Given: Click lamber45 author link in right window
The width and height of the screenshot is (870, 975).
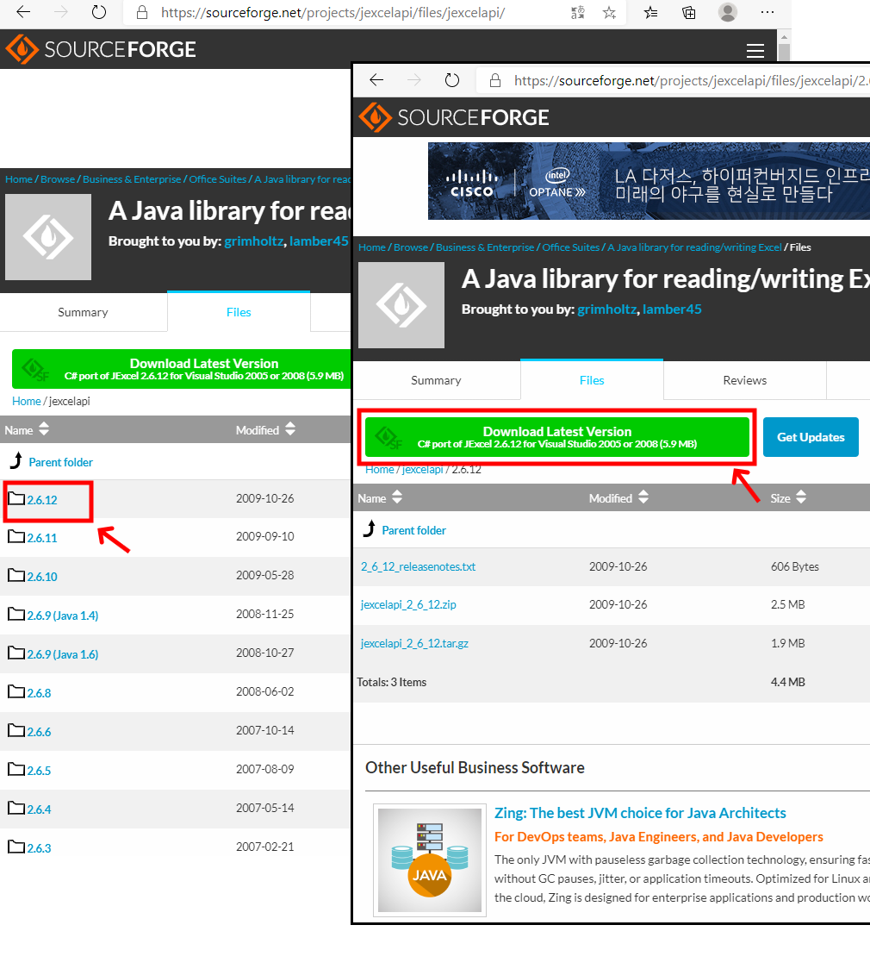Looking at the screenshot, I should pos(672,309).
